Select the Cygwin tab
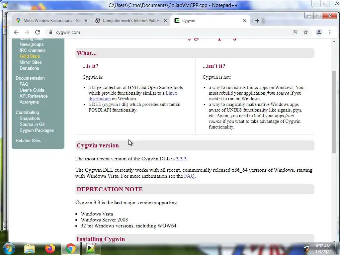The height and width of the screenshot is (255, 340). (210, 21)
